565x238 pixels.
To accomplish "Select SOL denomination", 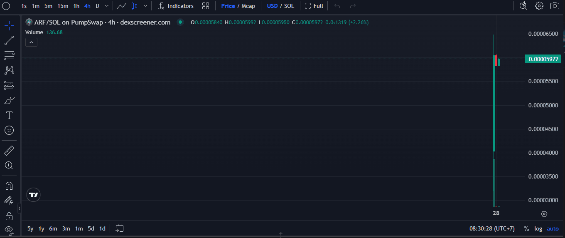I will 289,6.
